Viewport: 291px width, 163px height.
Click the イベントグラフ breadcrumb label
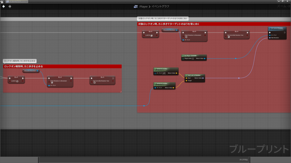pos(160,7)
